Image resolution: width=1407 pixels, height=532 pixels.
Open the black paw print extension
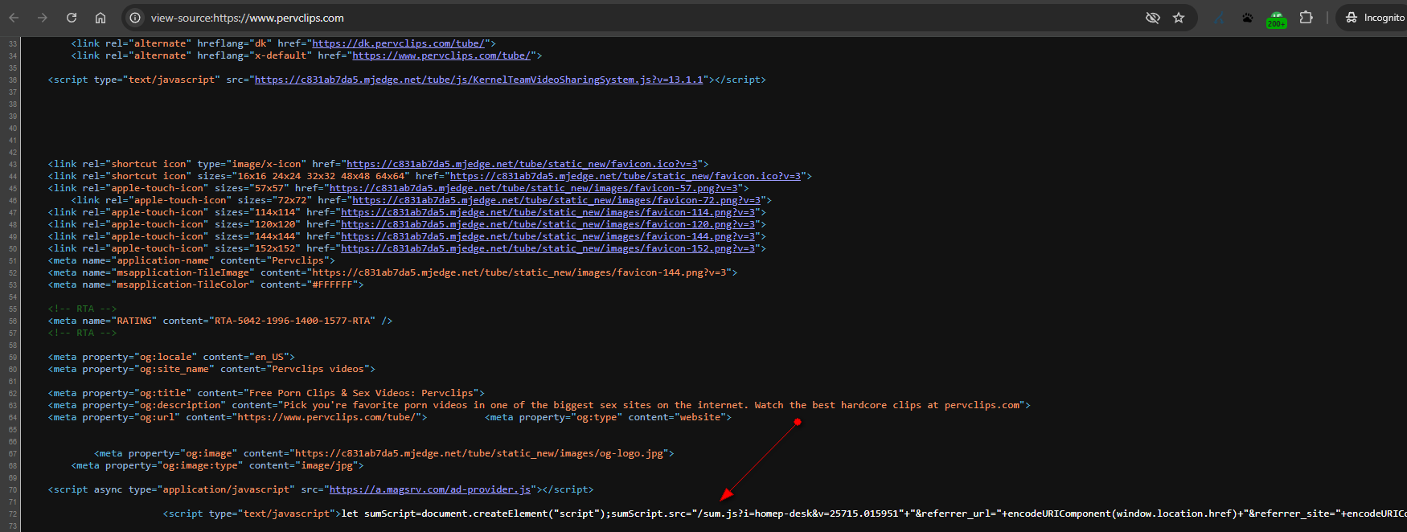tap(1248, 18)
